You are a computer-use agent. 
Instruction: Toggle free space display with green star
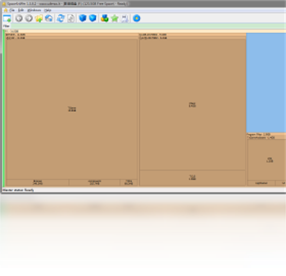coord(114,18)
